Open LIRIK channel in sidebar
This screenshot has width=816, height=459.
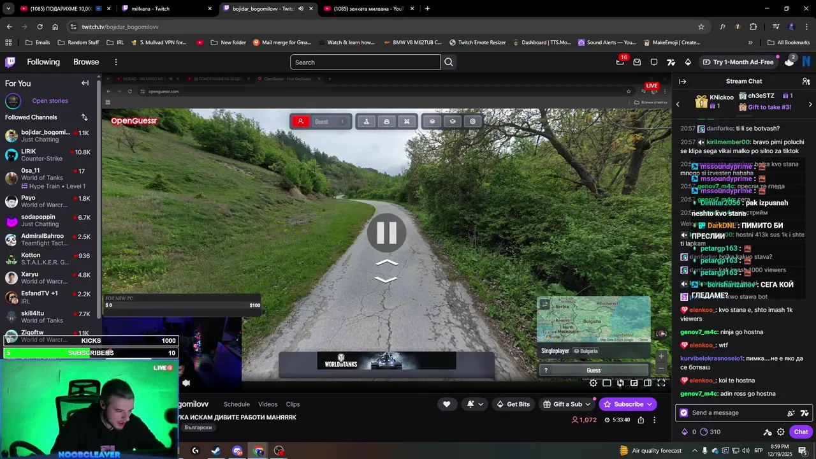[49, 155]
